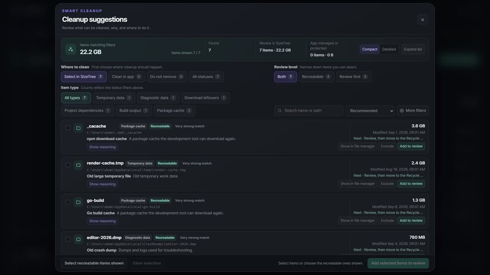490x275 pixels.
Task: Click the Diagnostic data tag on editor-2026.dmp
Action: tap(137, 237)
